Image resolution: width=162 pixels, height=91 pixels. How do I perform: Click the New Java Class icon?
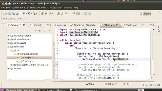[50, 13]
